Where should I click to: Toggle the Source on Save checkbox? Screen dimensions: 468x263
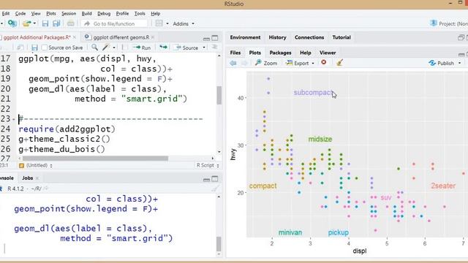(45, 47)
